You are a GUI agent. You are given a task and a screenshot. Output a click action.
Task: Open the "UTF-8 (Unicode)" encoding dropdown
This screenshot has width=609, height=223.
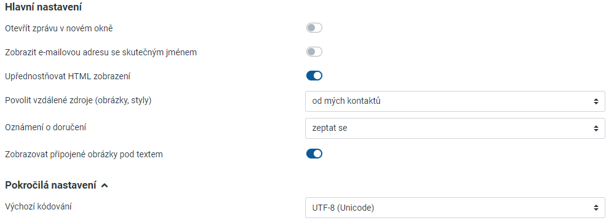point(455,208)
